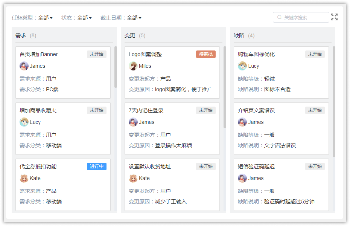Click 变更原因：登录操作太麻烦 text
The width and height of the screenshot is (350, 226).
click(x=160, y=145)
